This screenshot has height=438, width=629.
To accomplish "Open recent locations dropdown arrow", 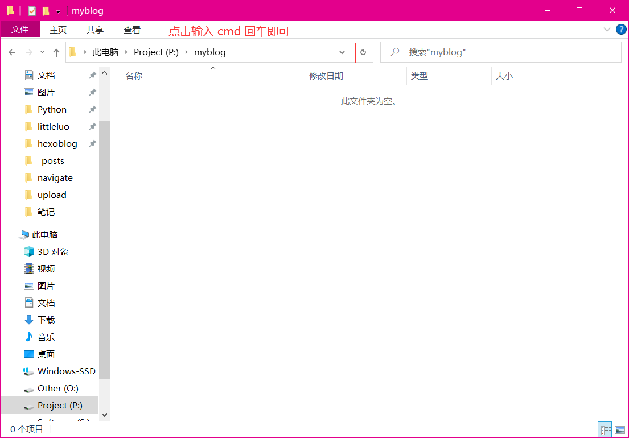I will point(42,52).
